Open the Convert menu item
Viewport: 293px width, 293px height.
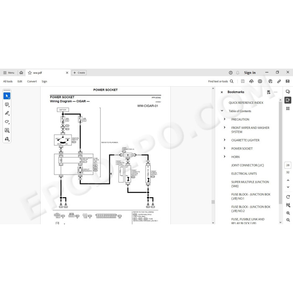pos(32,81)
